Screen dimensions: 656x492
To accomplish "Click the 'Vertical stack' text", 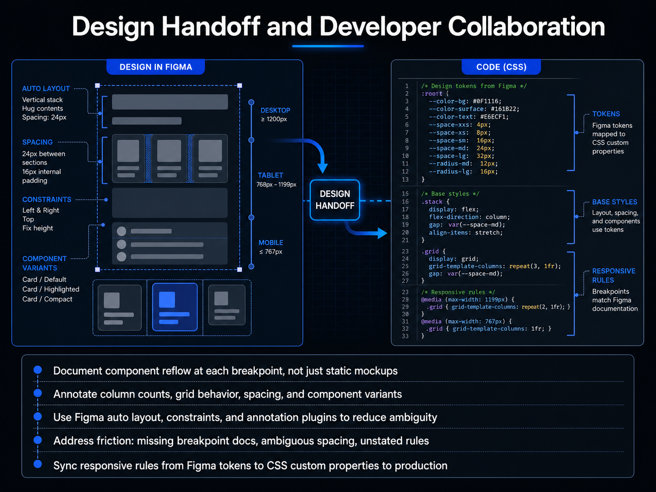I will pos(43,100).
